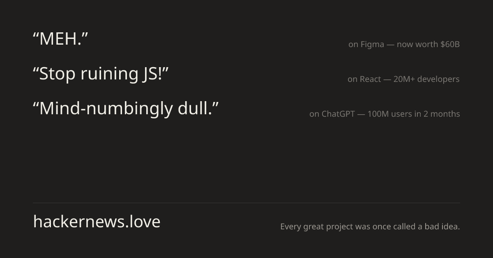Click the word "ChatGPT" in the caption
The image size is (493, 258).
[x=338, y=114]
